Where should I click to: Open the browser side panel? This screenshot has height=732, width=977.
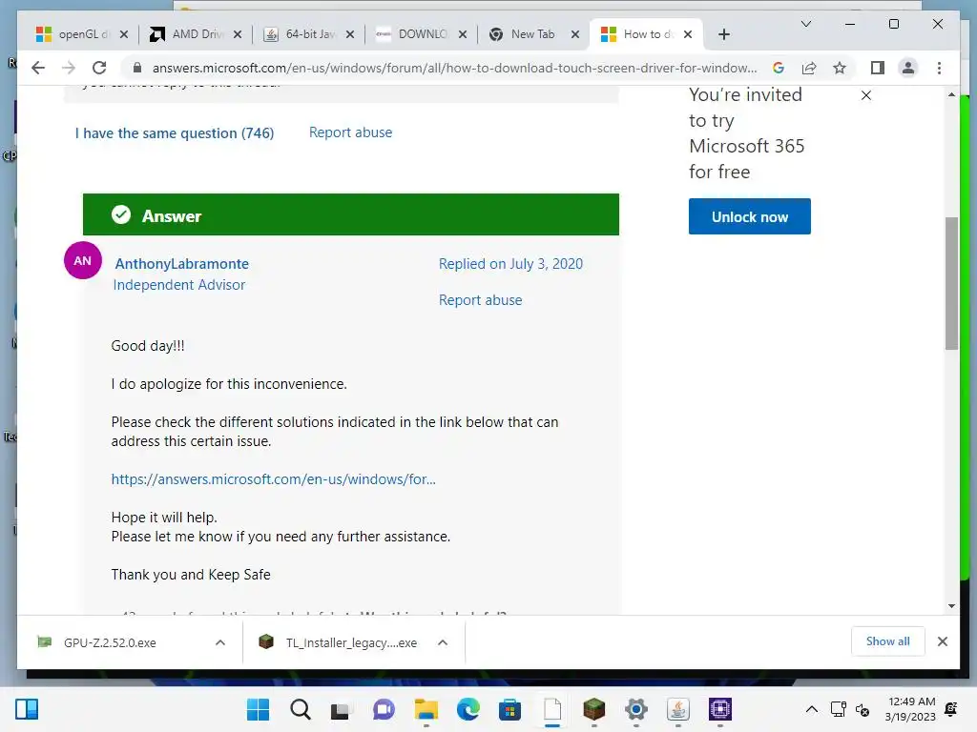878,68
